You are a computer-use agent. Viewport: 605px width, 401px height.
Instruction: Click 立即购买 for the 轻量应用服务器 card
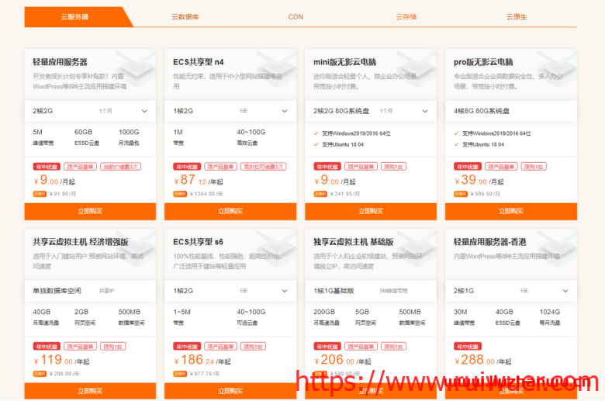click(90, 211)
